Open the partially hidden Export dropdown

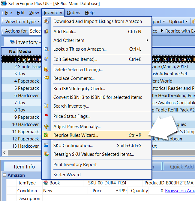pyautogui.click(x=158, y=21)
